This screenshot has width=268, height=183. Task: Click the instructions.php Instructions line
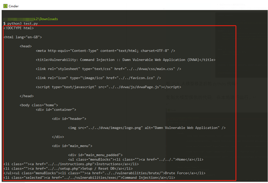[x=71, y=164]
